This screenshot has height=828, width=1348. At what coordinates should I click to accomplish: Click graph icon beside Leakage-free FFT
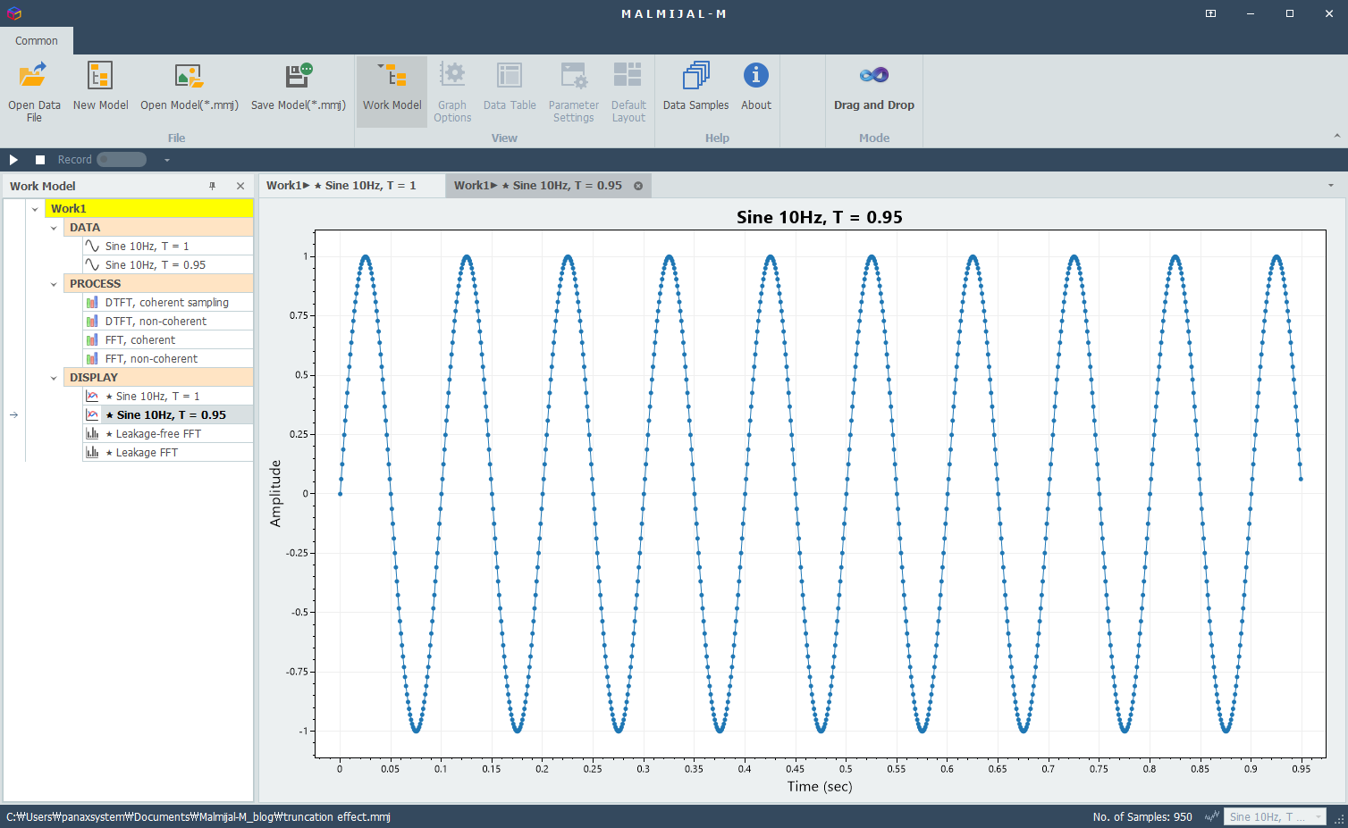(x=92, y=433)
